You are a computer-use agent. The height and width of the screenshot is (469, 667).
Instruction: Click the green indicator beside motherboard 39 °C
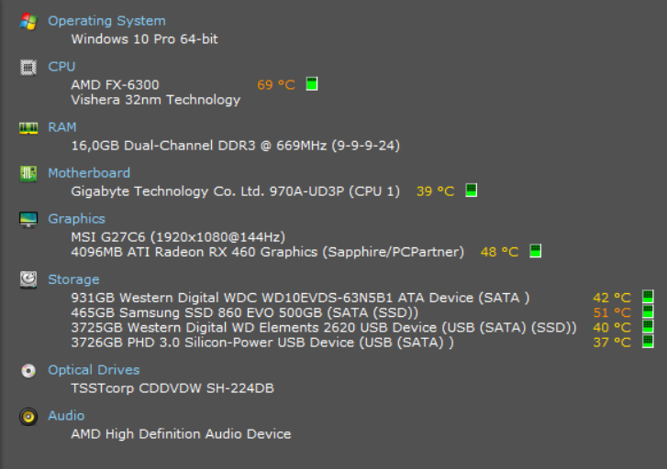[471, 190]
